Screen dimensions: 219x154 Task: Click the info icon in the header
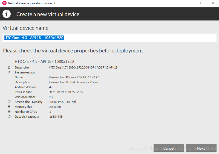[6, 14]
